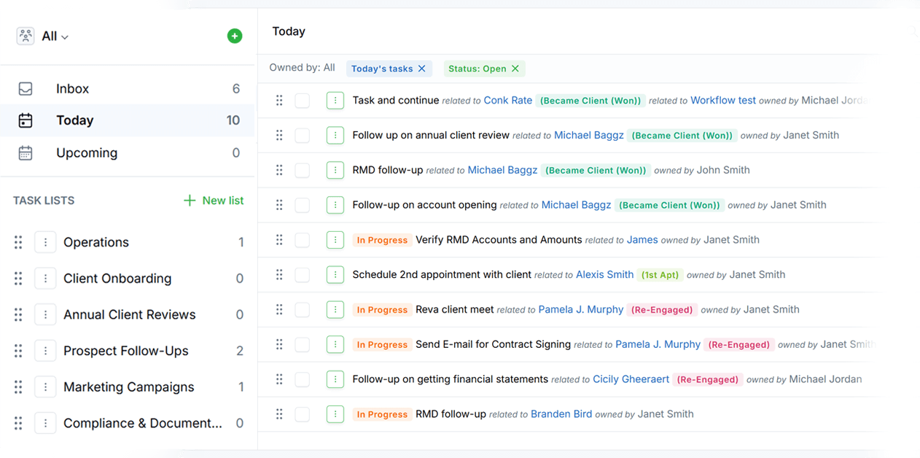Open Annual Client Reviews list options menu
This screenshot has width=920, height=458.
click(45, 315)
